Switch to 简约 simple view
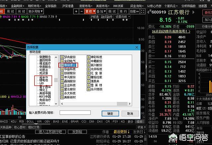 (123, 12)
